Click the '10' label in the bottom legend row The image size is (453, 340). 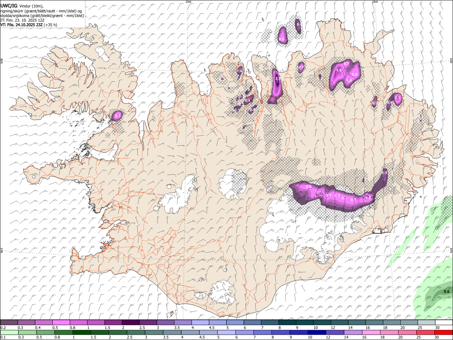[310, 338]
